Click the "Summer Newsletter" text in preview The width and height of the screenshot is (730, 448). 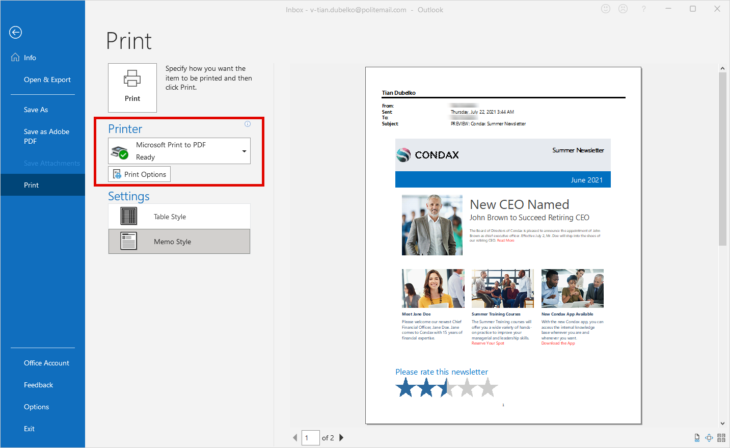(578, 150)
